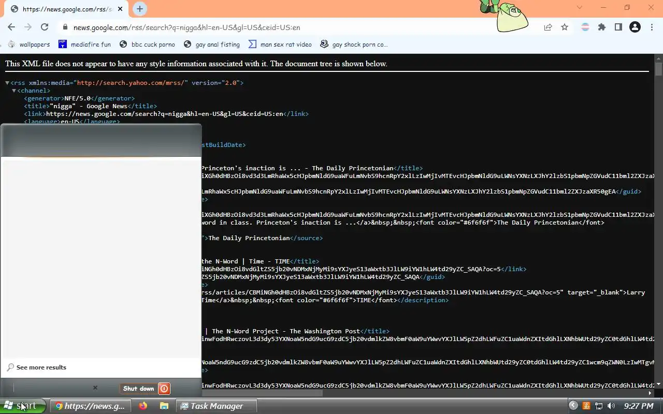This screenshot has height=414, width=663.
Task: Open the volume speaker tray icon
Action: tap(611, 406)
